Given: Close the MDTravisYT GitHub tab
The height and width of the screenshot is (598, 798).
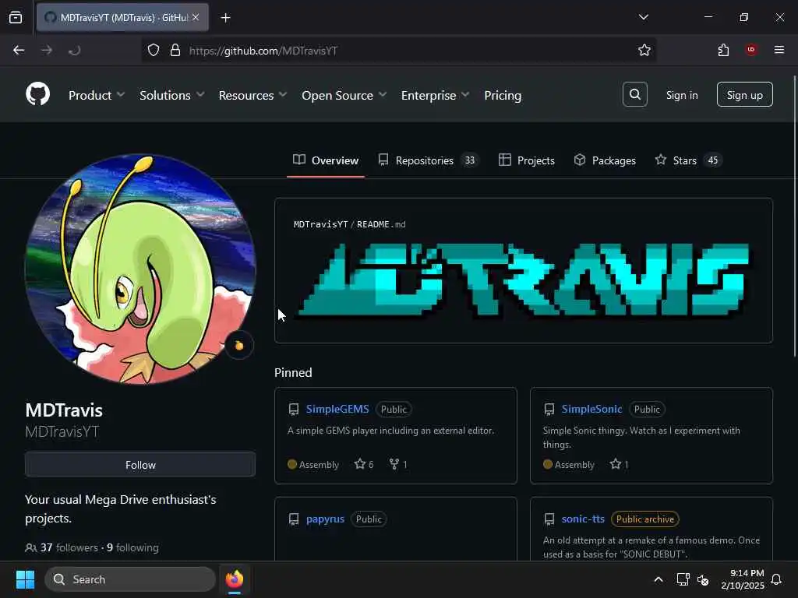Looking at the screenshot, I should (x=196, y=17).
